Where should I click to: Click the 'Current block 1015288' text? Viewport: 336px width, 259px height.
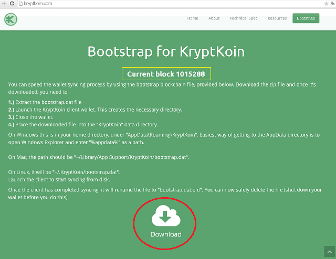point(166,74)
